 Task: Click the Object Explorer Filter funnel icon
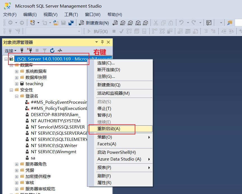44,50
